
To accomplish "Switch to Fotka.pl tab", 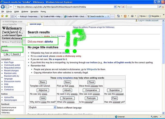I will (28, 16).
